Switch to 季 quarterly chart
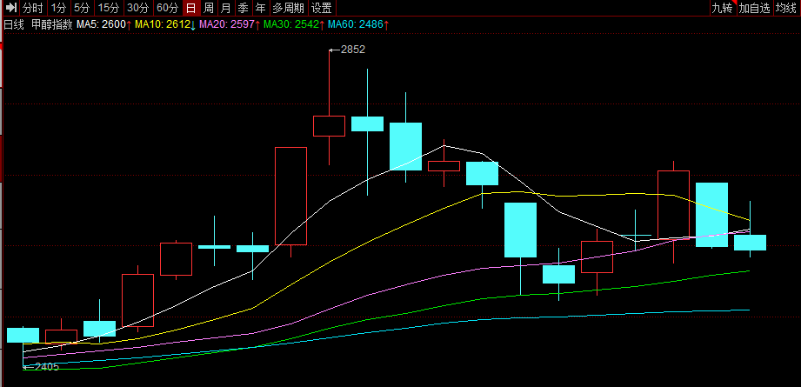801x387 pixels. click(x=244, y=8)
